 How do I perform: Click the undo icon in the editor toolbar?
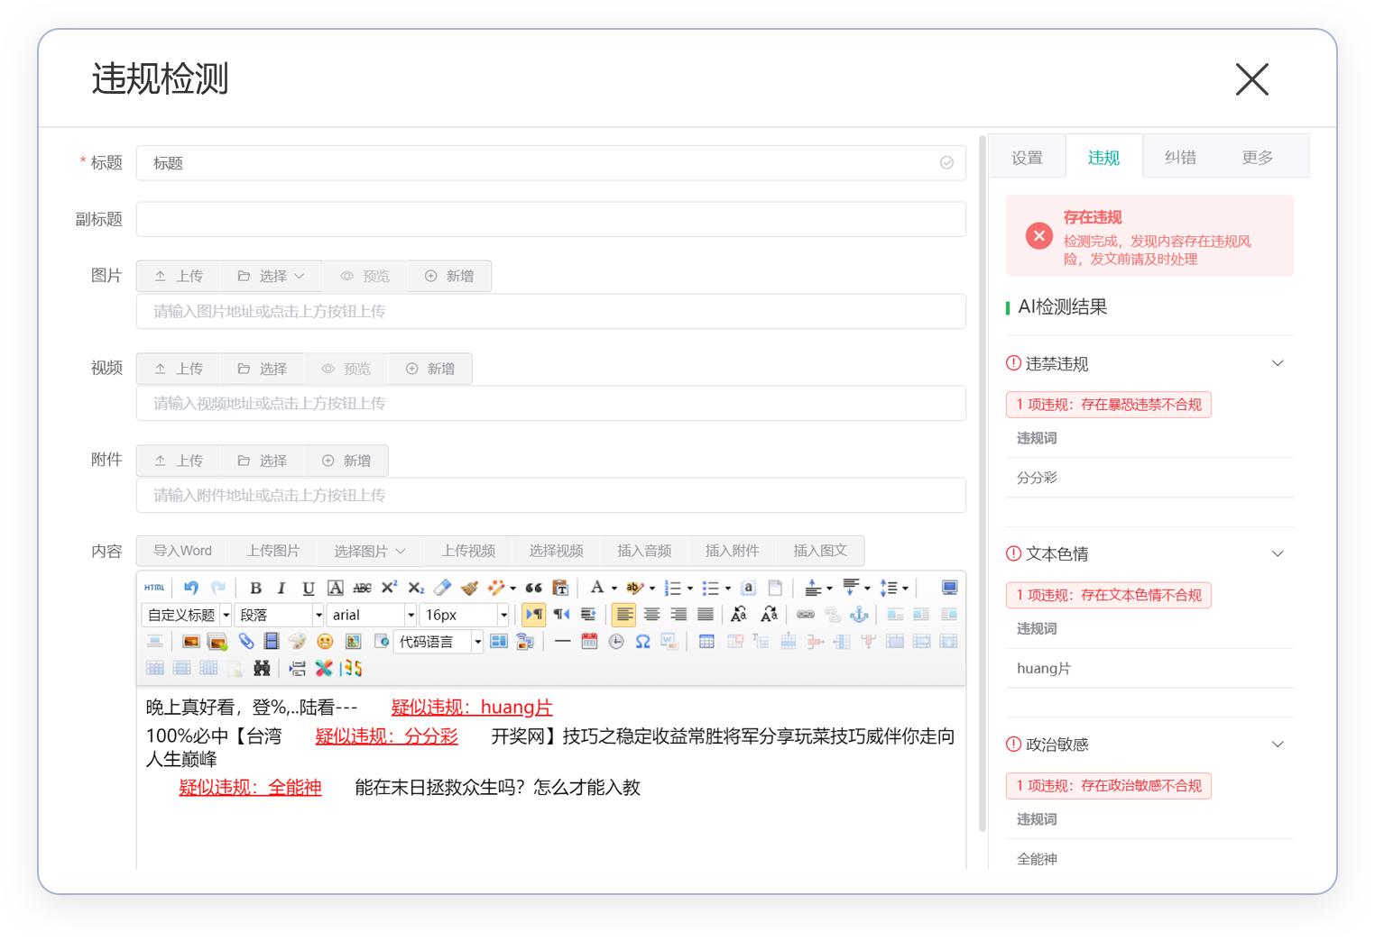(x=190, y=588)
